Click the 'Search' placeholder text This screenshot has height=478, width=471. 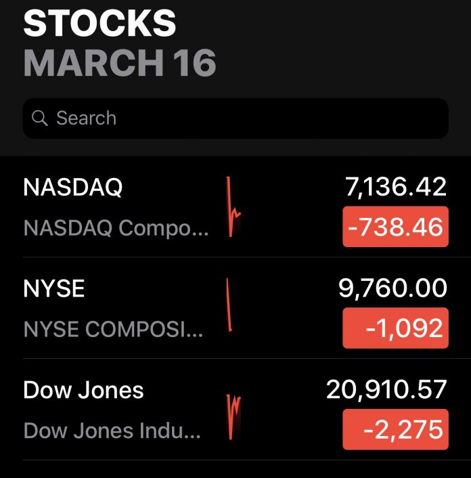[x=86, y=118]
